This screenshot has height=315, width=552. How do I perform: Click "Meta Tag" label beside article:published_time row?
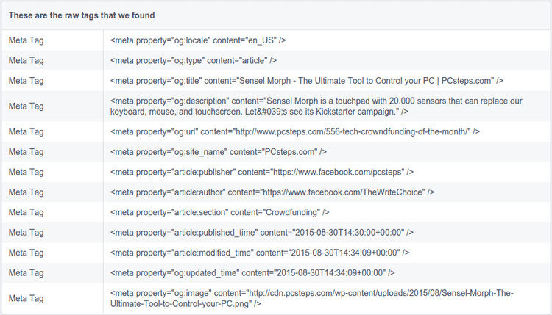[x=26, y=233]
